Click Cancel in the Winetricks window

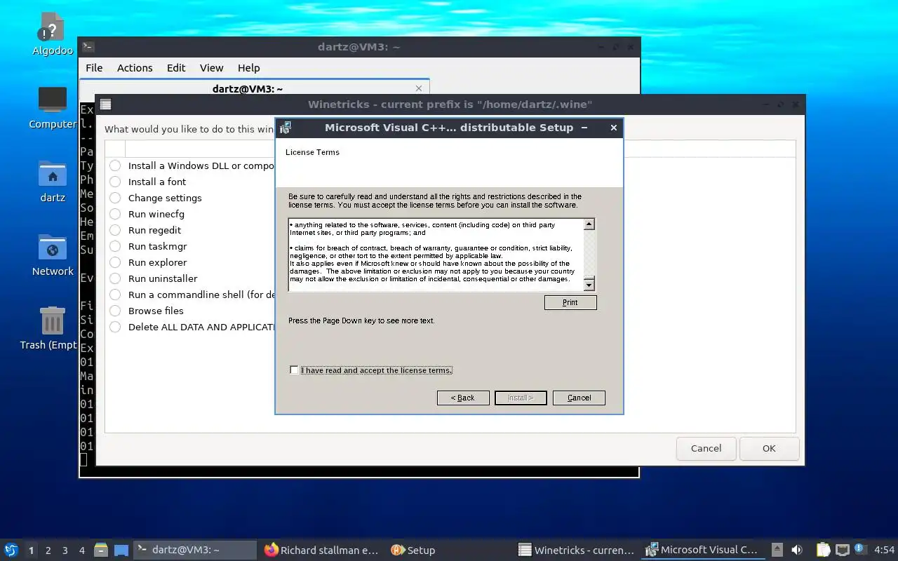point(706,449)
